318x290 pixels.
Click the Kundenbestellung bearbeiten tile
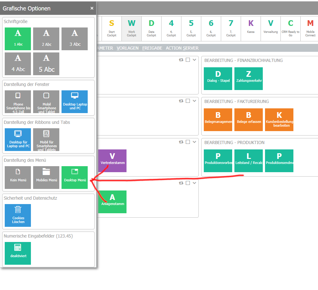point(279,120)
